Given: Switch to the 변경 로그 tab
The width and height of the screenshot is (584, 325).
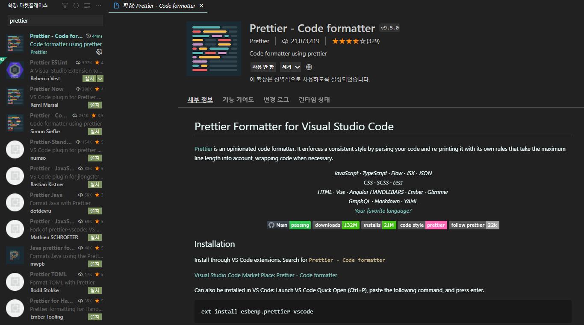Looking at the screenshot, I should pos(276,100).
